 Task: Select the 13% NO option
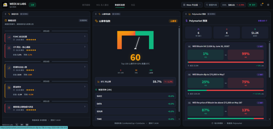246,111
